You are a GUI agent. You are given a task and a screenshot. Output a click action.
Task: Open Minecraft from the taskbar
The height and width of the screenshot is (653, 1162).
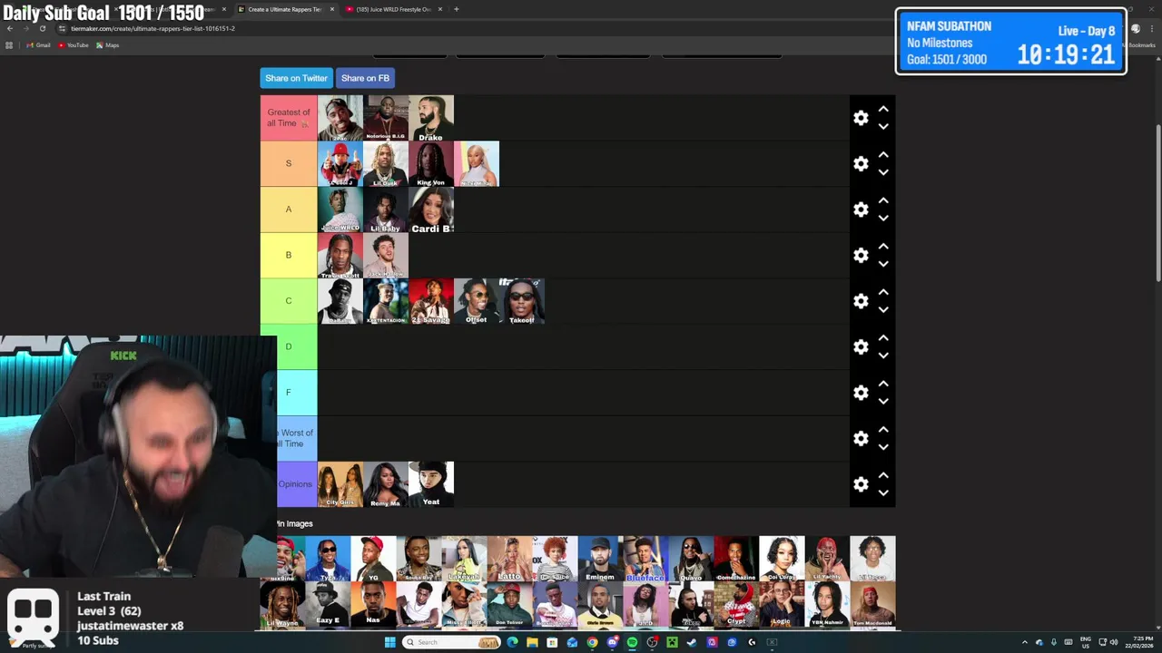pyautogui.click(x=672, y=642)
